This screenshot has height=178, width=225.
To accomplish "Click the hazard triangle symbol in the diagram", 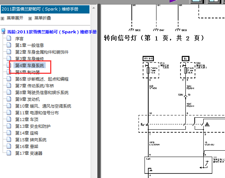I will (x=207, y=124).
